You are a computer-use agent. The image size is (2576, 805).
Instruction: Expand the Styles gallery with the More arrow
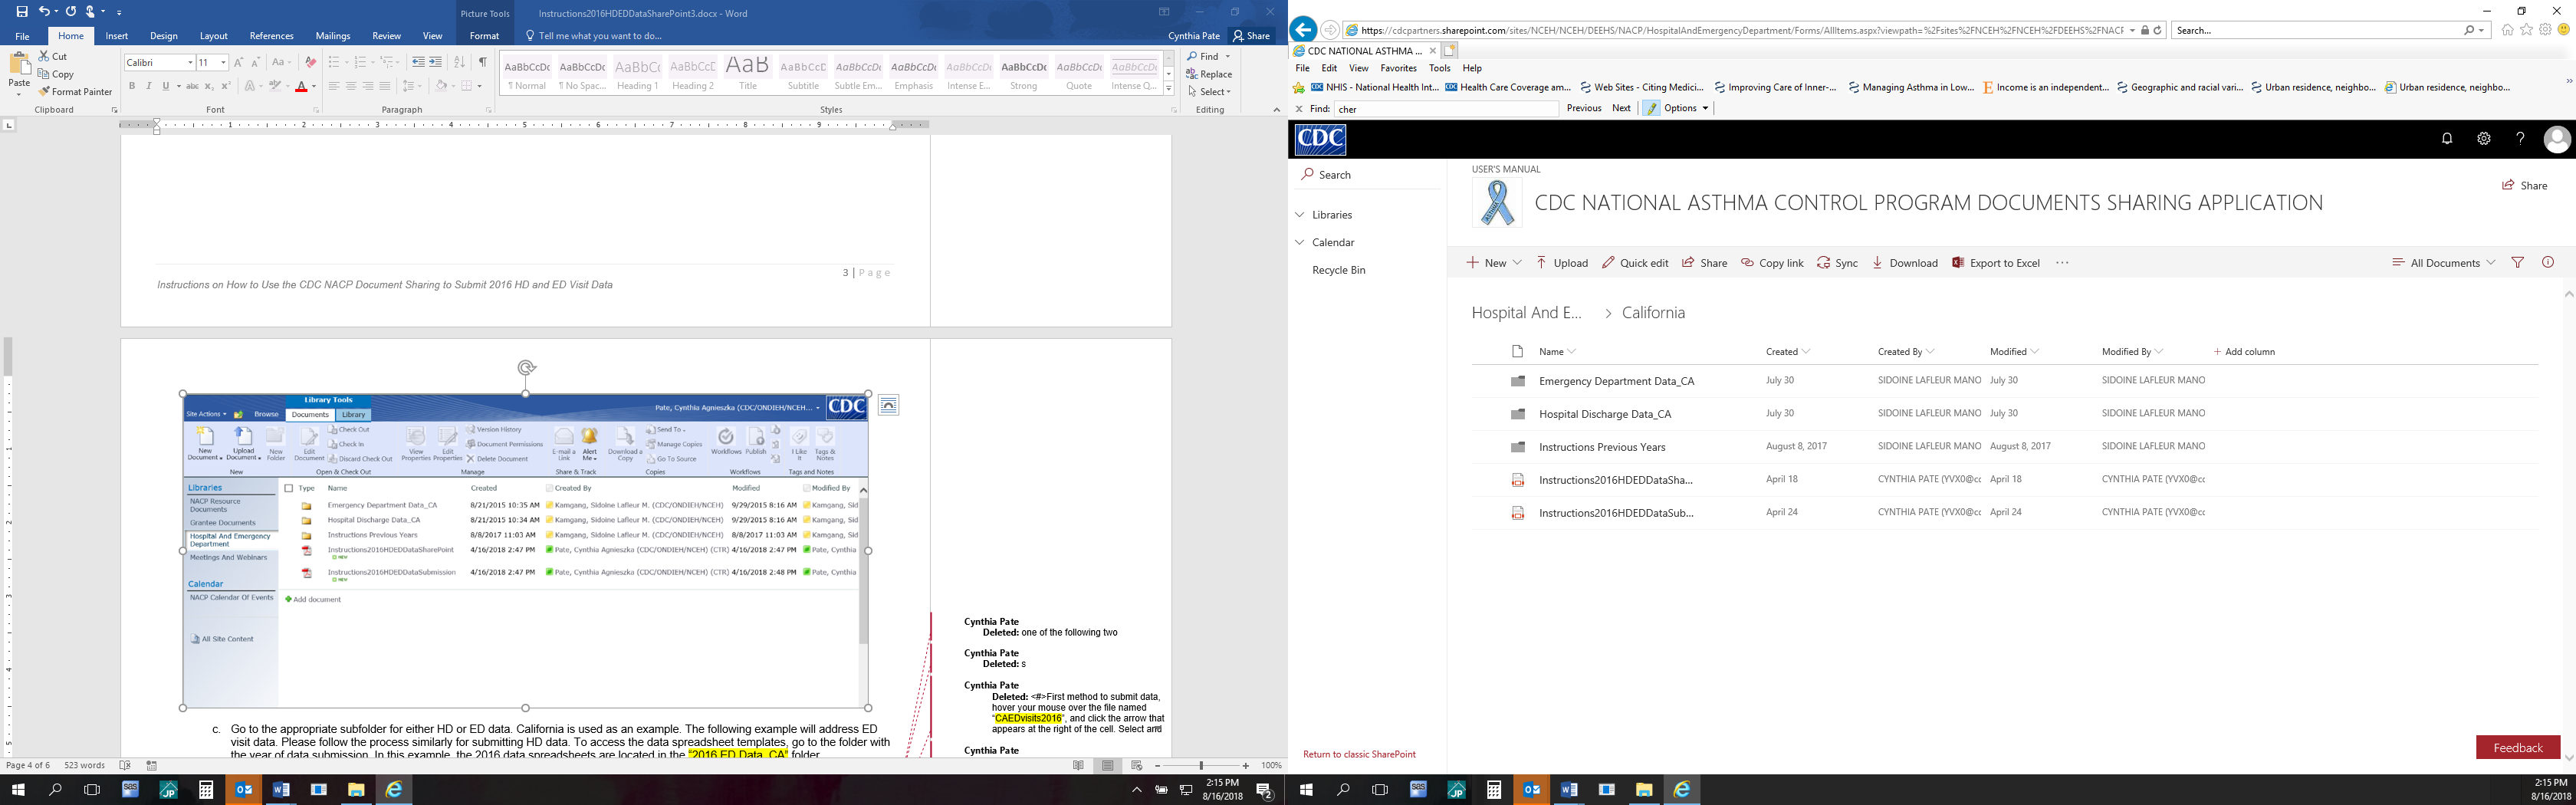[1168, 88]
